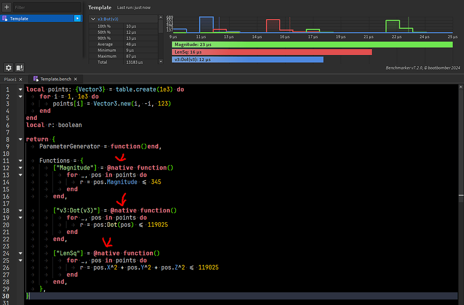Screen dimensions: 464x305
Task: Click the Template script icon in the sidebar
Action: click(4, 19)
